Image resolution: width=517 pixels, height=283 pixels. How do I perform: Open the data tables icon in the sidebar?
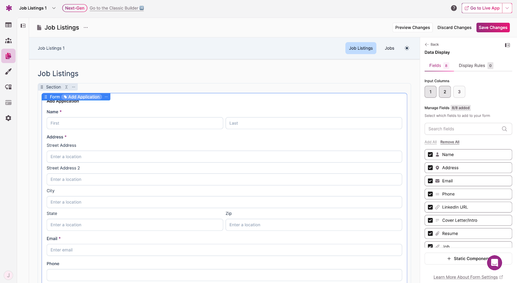coord(8,25)
